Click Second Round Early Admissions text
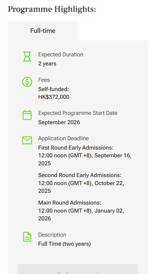 click(x=80, y=175)
